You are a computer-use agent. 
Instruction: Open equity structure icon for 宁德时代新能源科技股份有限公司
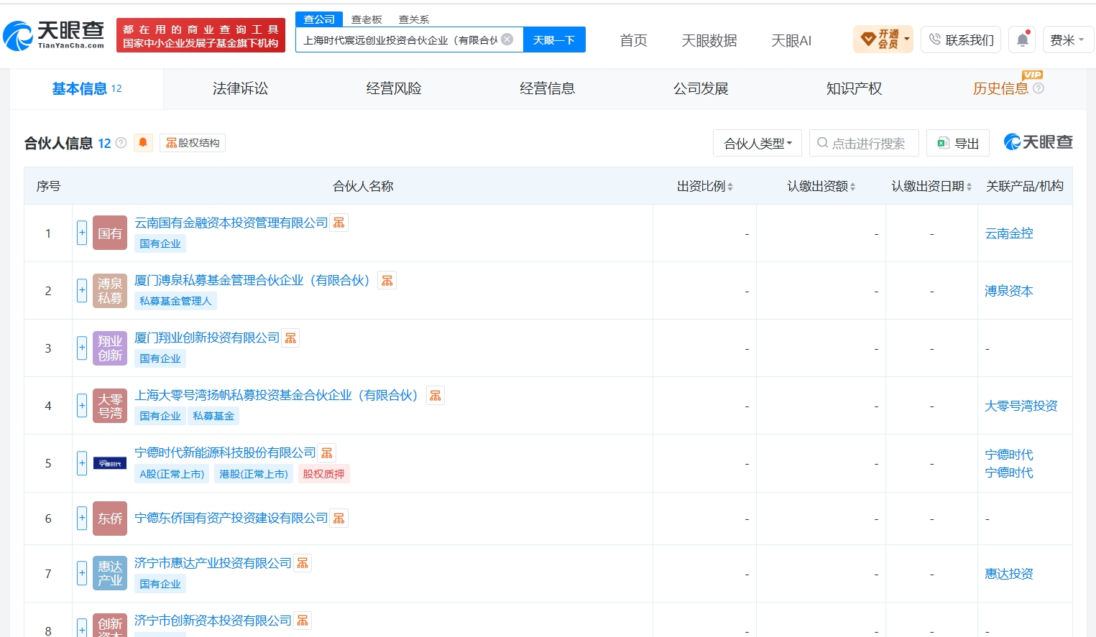(x=327, y=452)
